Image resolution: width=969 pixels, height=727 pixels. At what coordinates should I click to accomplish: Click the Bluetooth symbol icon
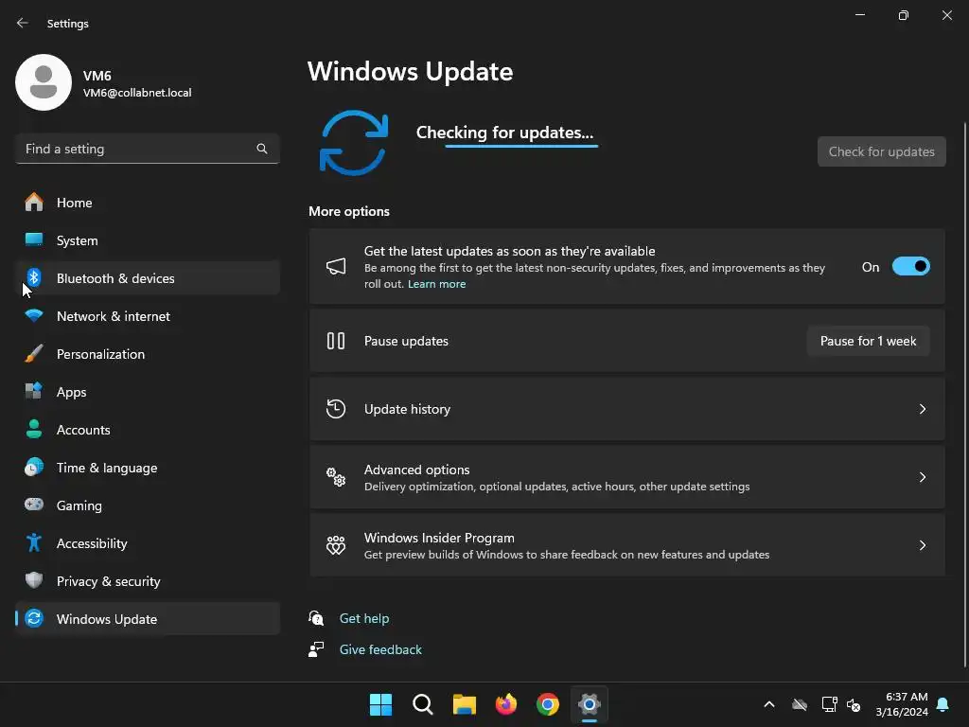click(34, 277)
